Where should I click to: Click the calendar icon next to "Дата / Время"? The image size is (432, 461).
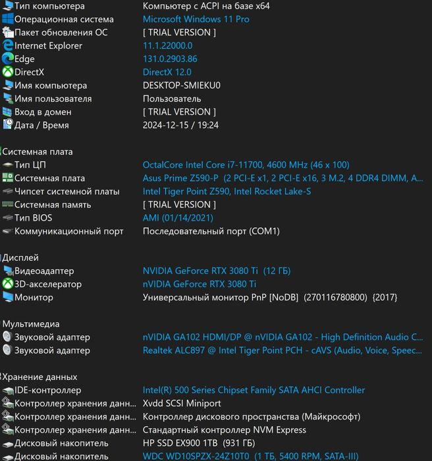8,125
